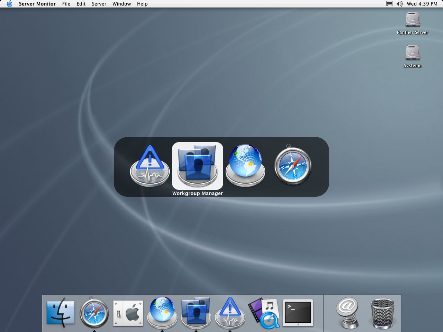Select the Panther Server drive icon
The image size is (443, 332).
click(x=413, y=20)
